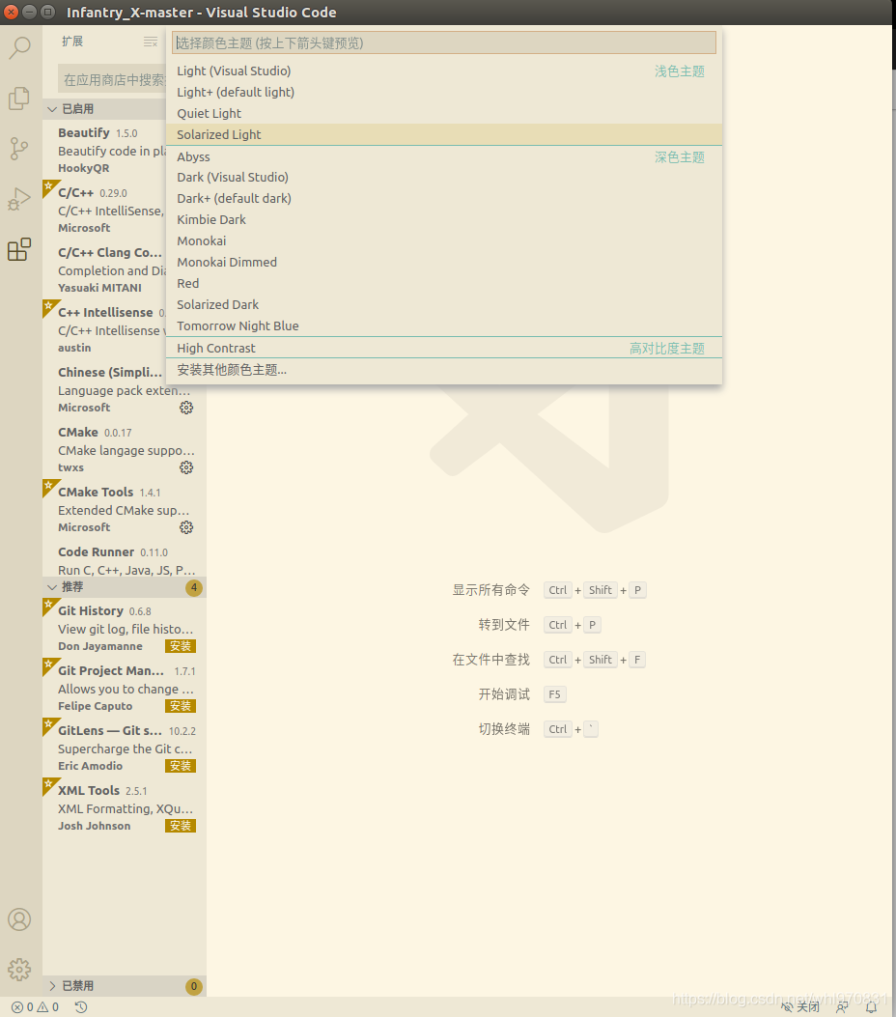Image resolution: width=896 pixels, height=1017 pixels.
Task: Select Dark (Visual Studio) theme
Action: [444, 177]
